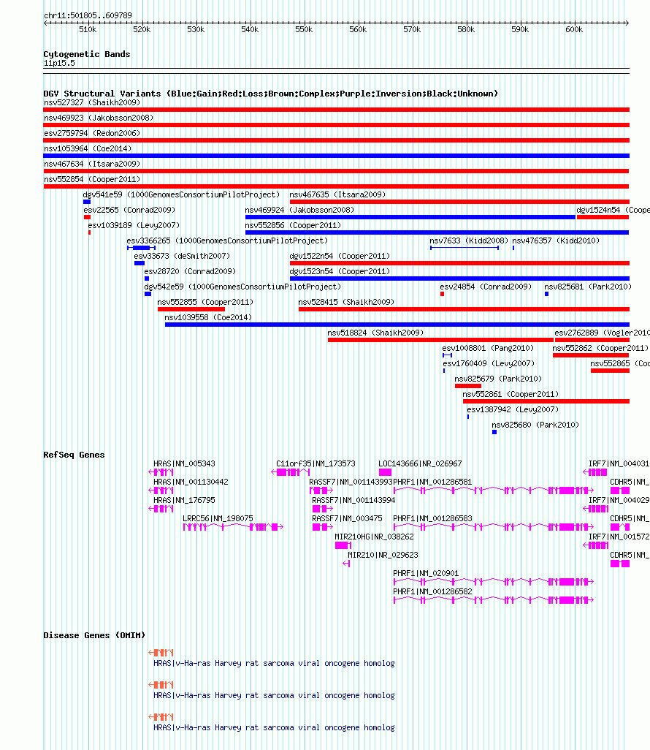Click the HRAS|NM_005343 gene label

click(184, 463)
